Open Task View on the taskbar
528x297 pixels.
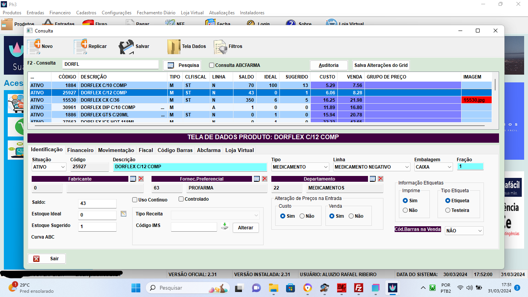pyautogui.click(x=240, y=288)
